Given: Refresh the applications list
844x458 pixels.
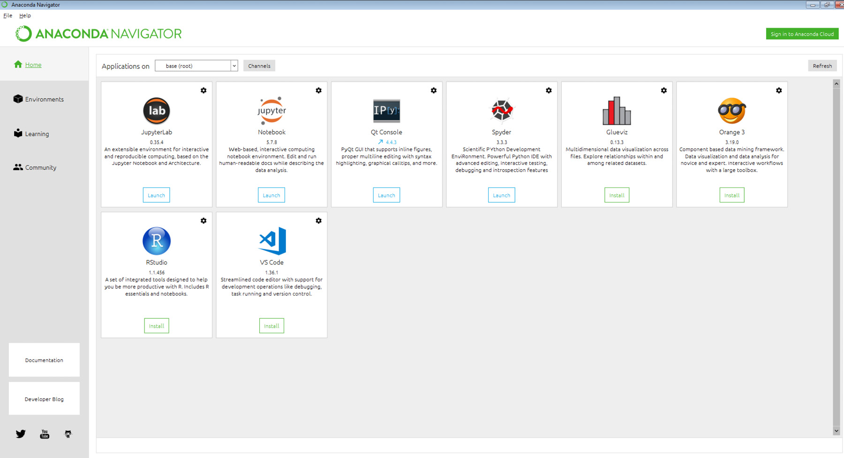Looking at the screenshot, I should 822,66.
